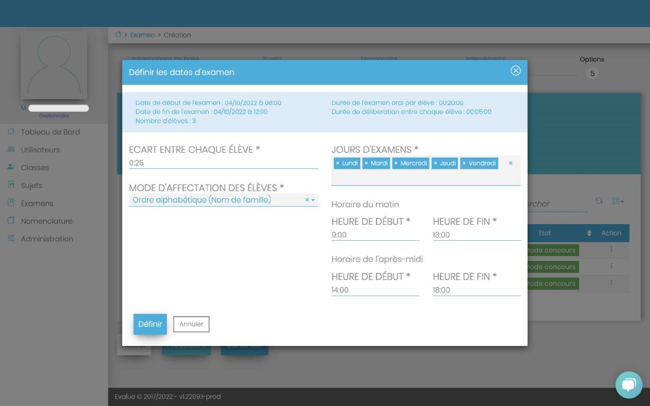This screenshot has height=406, width=650.
Task: Remove the Lundi tag from exam days
Action: [337, 163]
